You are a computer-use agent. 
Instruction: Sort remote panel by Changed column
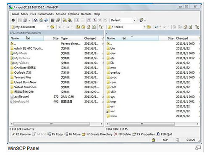(182, 38)
